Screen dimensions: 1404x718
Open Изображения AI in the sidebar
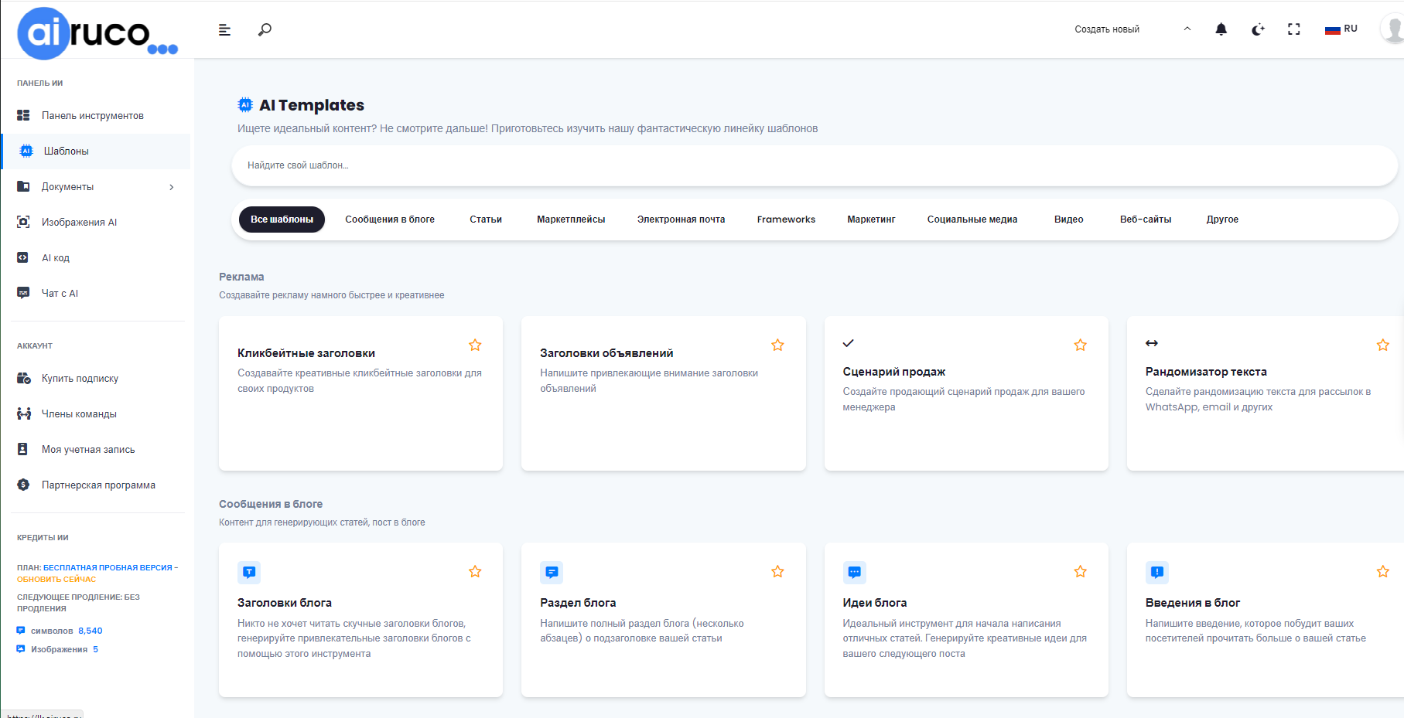(x=79, y=222)
